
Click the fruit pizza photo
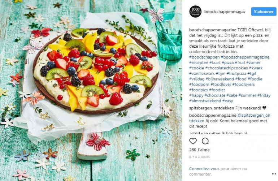coord(91,90)
